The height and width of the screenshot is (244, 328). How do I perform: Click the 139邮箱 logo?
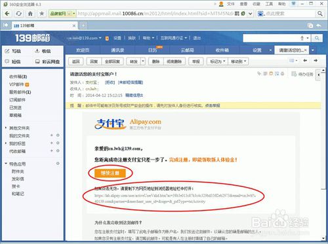tap(33, 38)
